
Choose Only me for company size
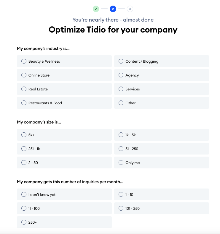121,163
